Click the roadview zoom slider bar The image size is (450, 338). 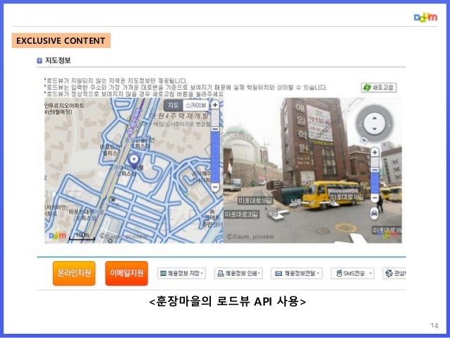[x=375, y=176]
